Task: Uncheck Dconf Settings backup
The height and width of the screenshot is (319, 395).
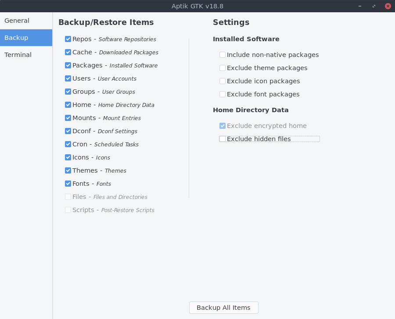Action: 68,131
